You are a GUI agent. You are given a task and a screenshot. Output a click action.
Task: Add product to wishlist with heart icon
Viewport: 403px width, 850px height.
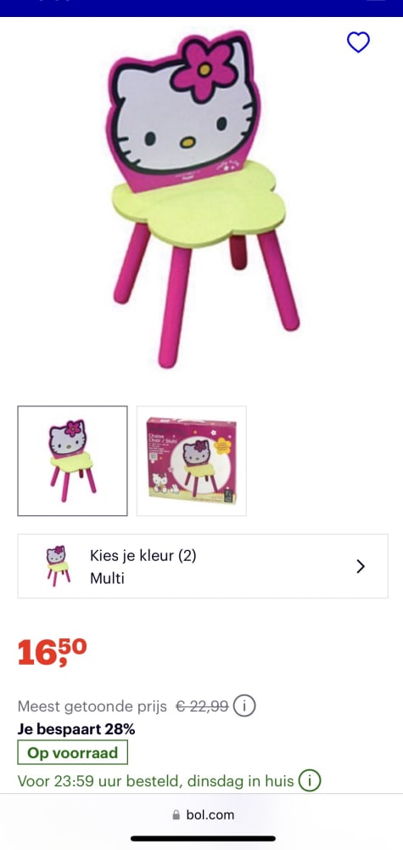[x=358, y=42]
